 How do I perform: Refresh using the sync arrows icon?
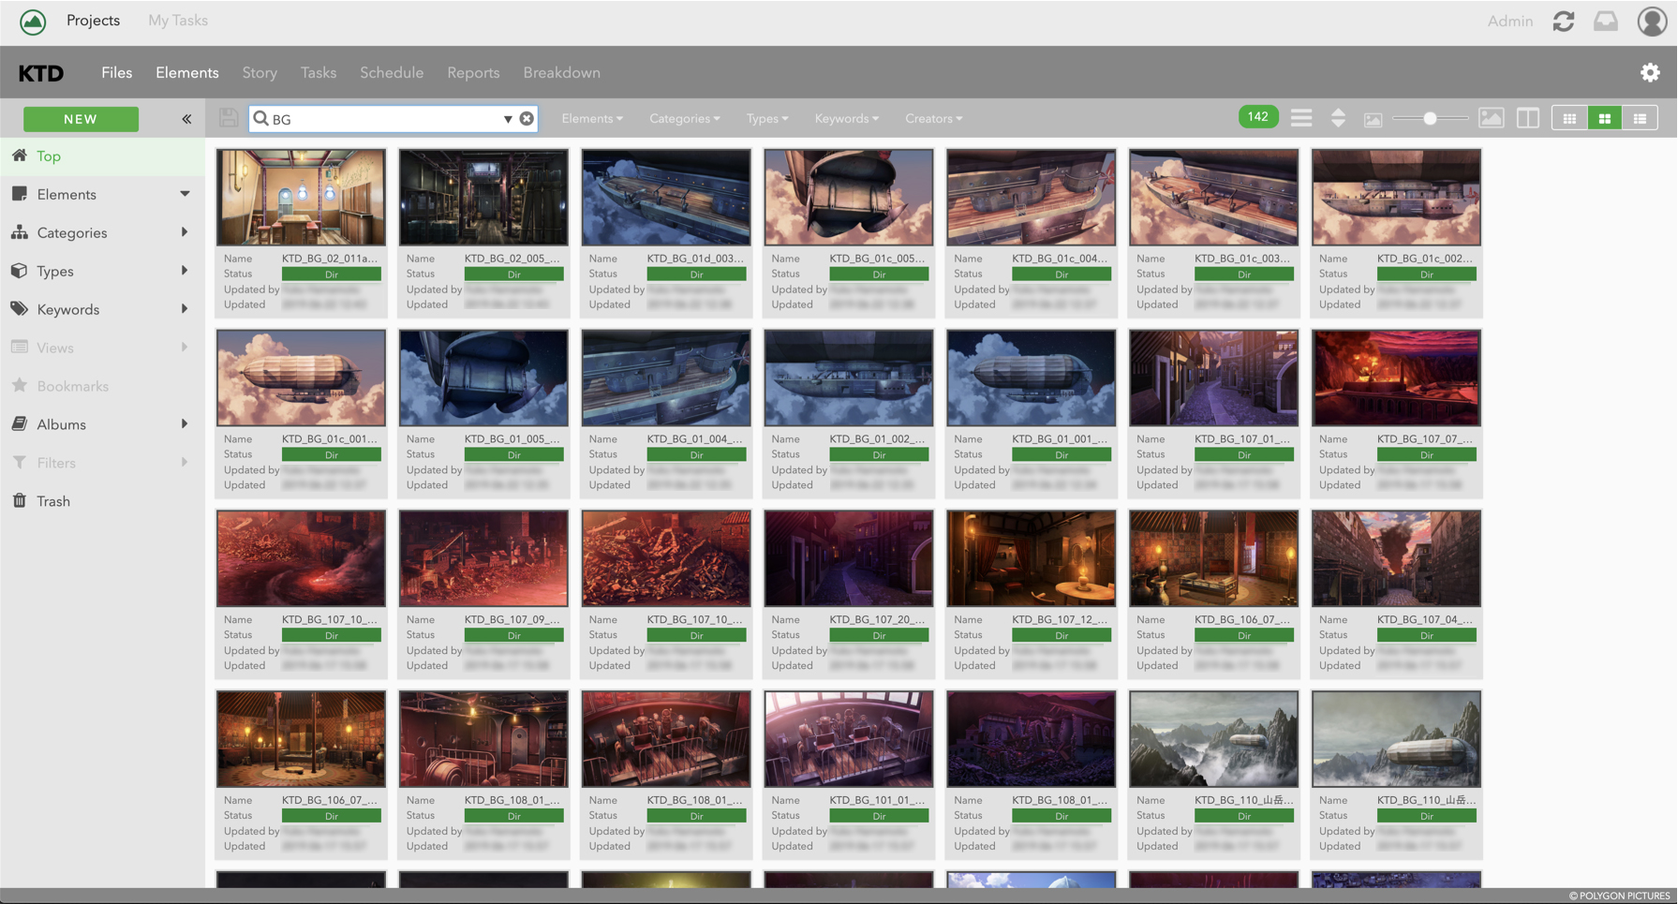[x=1564, y=22]
